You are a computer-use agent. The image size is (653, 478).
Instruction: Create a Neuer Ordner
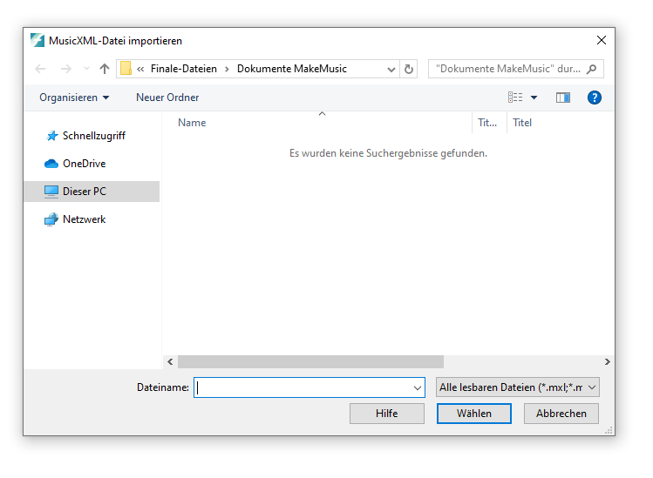167,98
